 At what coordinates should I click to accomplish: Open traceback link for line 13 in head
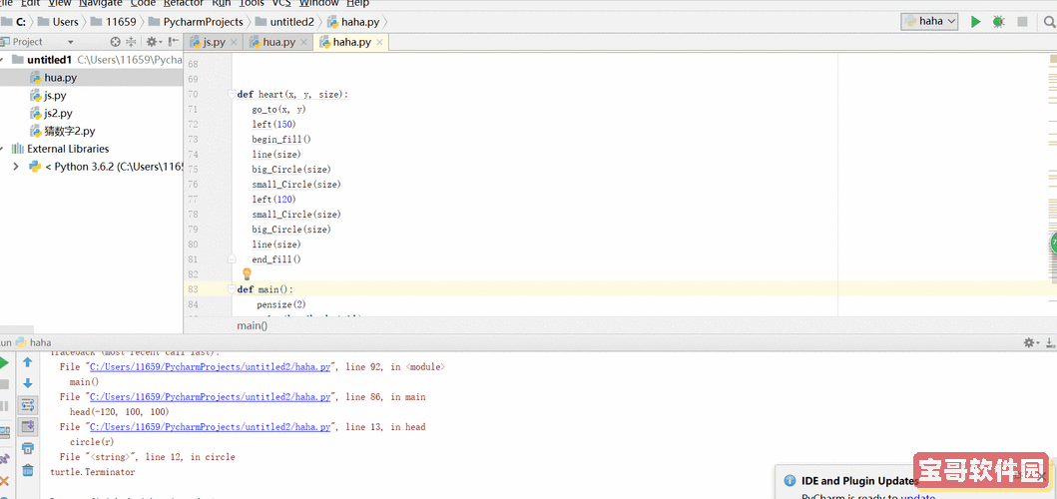[210, 427]
